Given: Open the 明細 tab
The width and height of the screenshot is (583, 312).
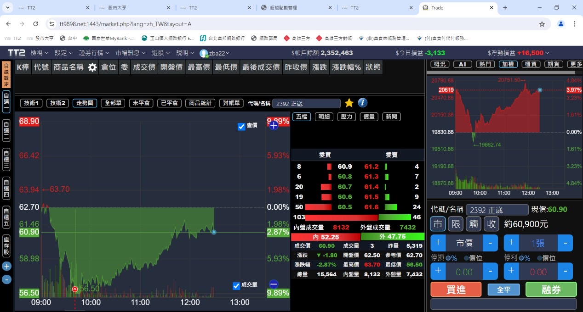Looking at the screenshot, I should [x=325, y=117].
